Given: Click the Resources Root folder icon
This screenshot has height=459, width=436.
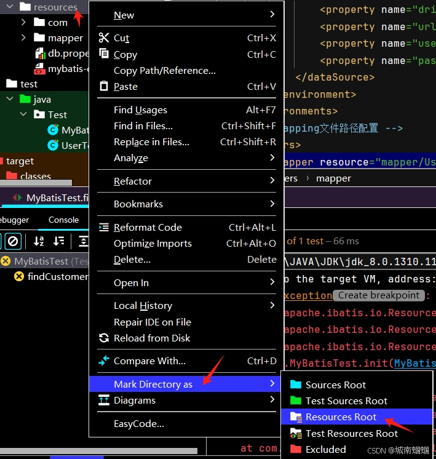Looking at the screenshot, I should coord(296,417).
